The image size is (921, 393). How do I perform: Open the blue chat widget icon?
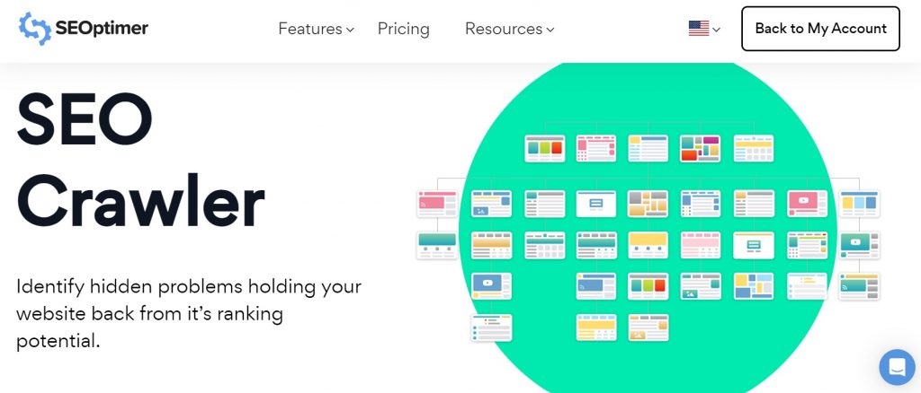click(x=896, y=367)
